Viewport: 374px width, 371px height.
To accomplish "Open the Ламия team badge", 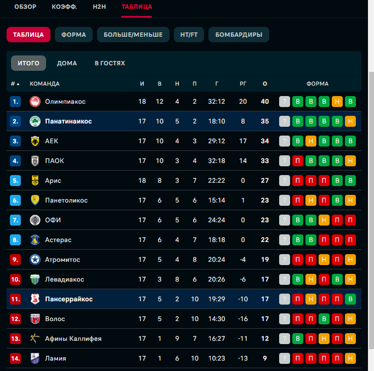I will coord(35,358).
